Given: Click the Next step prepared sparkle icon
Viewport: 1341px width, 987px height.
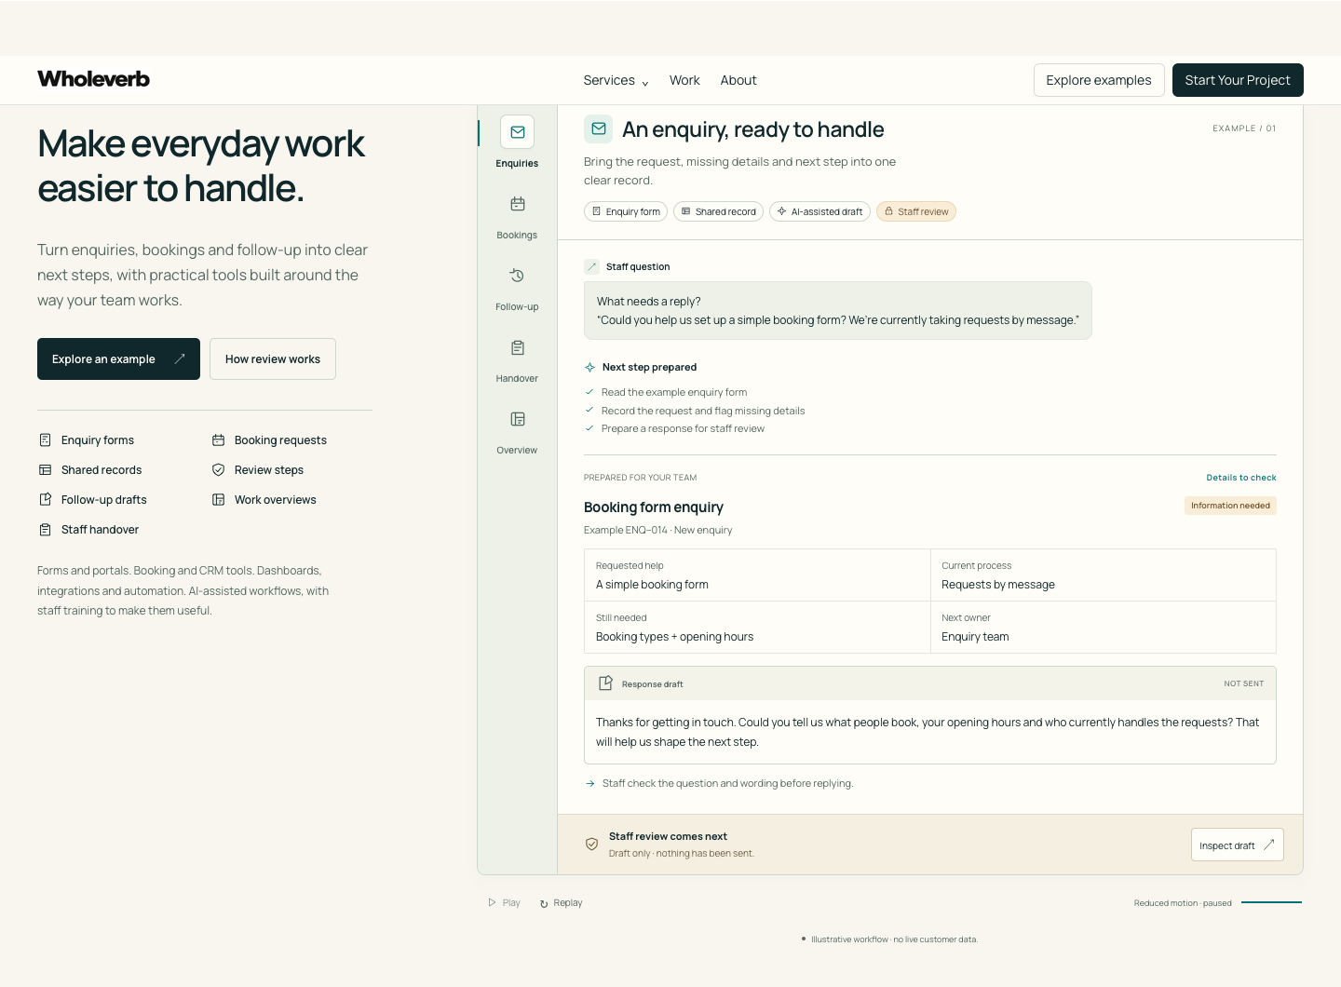Looking at the screenshot, I should 589,367.
